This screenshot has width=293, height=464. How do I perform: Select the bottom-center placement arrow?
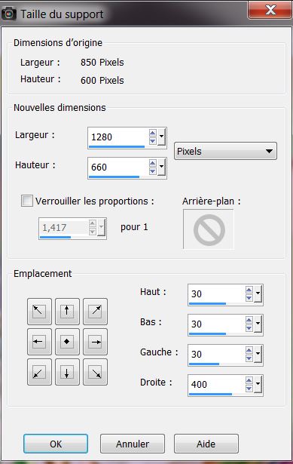pos(67,372)
